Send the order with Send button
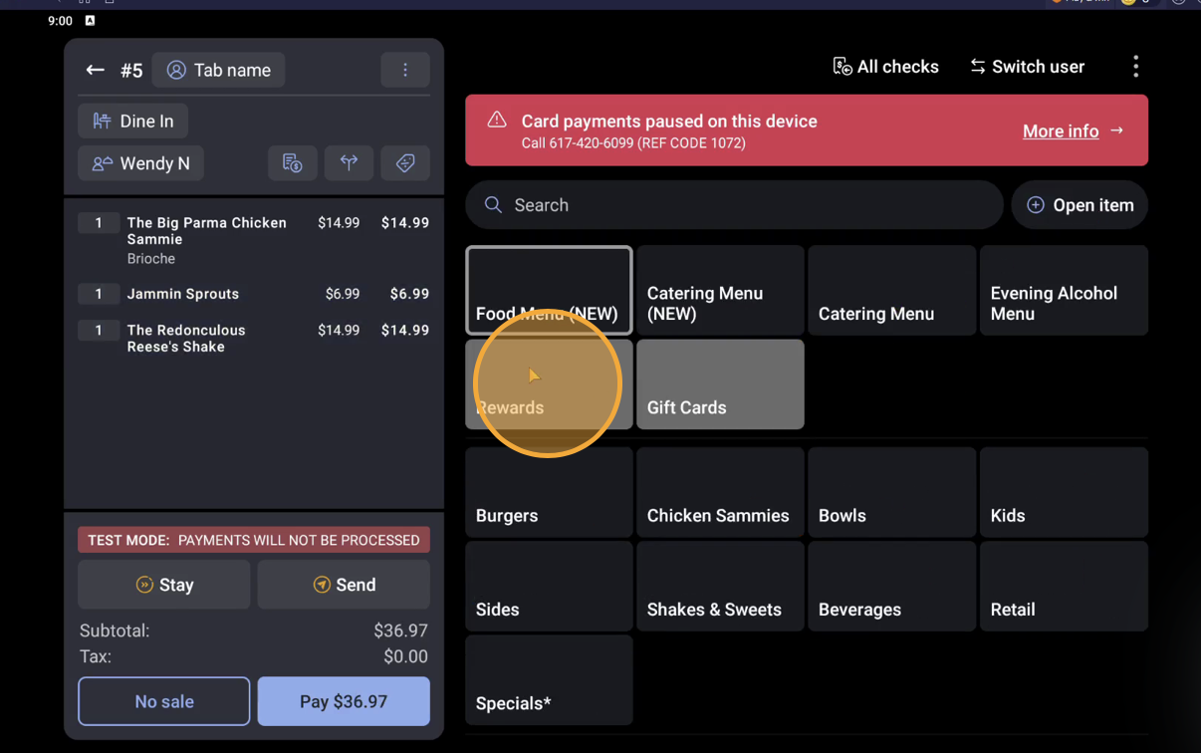Image resolution: width=1201 pixels, height=753 pixels. click(x=344, y=585)
